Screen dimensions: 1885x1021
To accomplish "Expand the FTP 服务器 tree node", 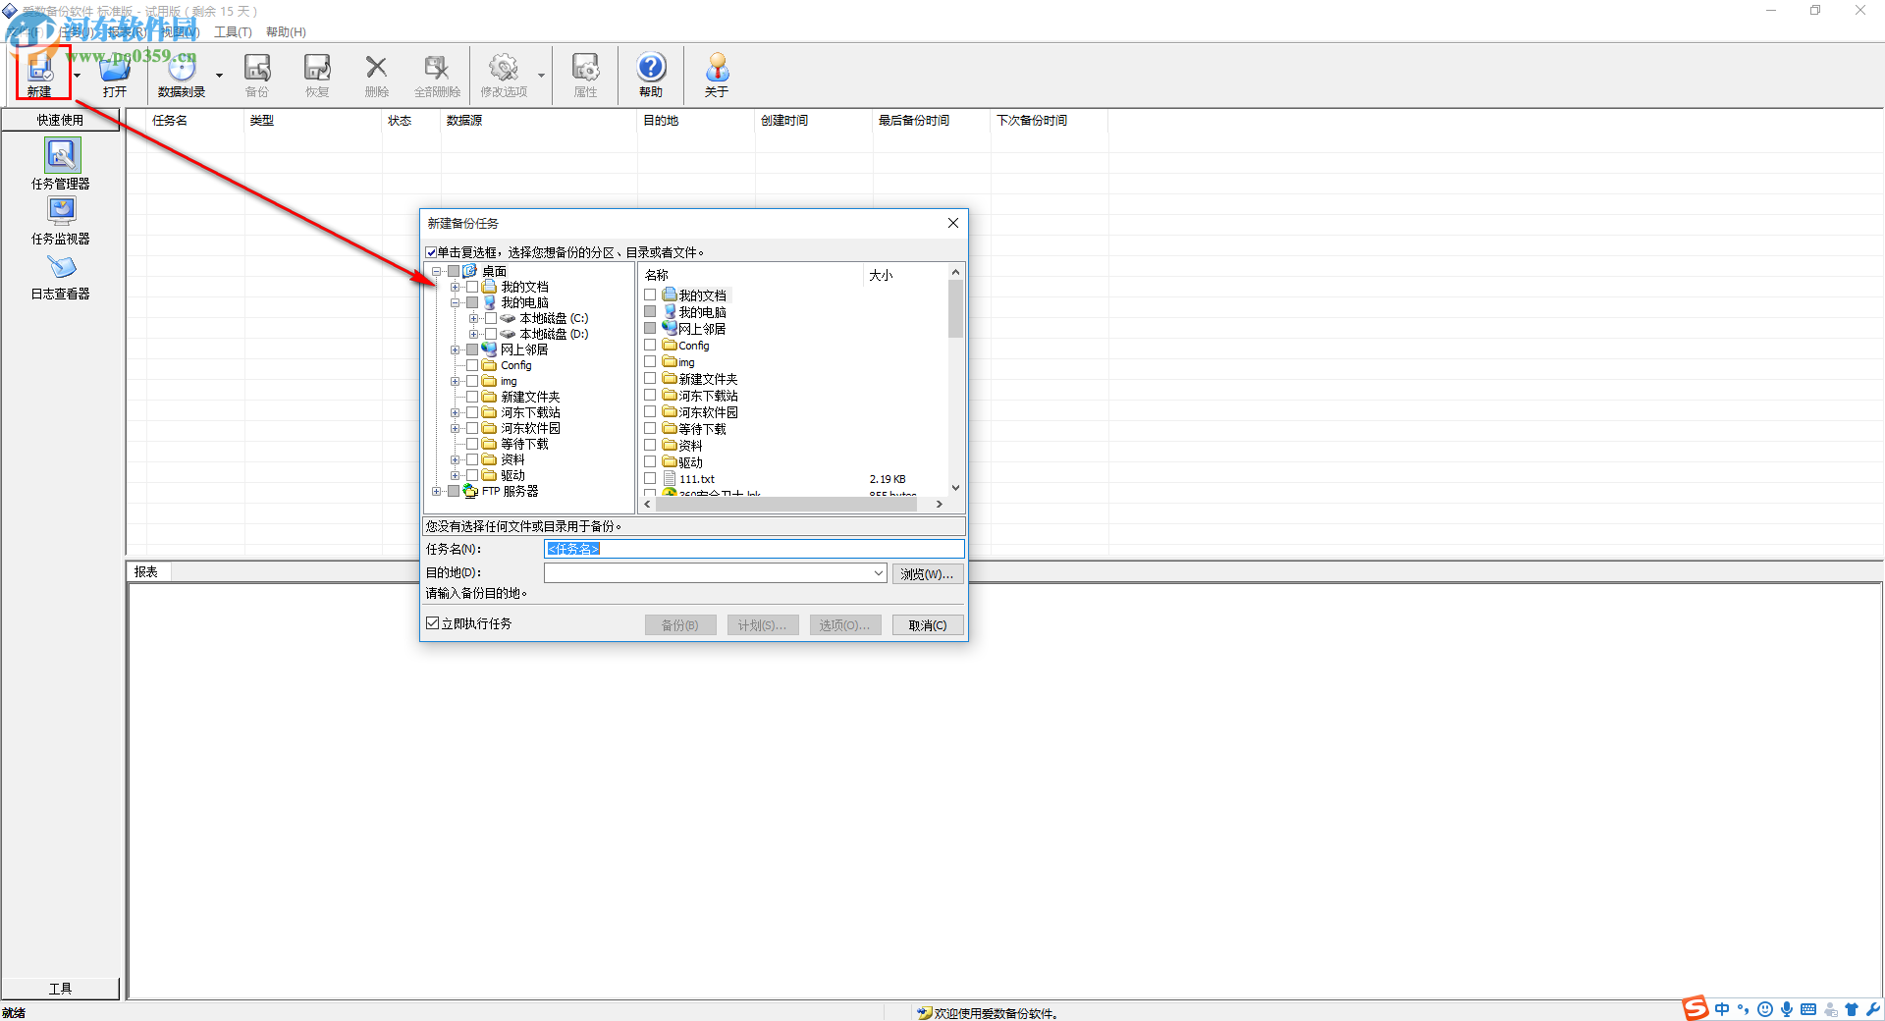I will [436, 491].
